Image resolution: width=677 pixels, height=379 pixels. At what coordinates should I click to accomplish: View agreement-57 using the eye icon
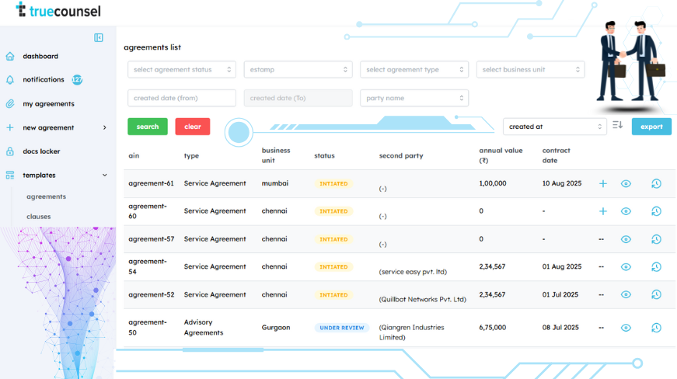point(626,239)
